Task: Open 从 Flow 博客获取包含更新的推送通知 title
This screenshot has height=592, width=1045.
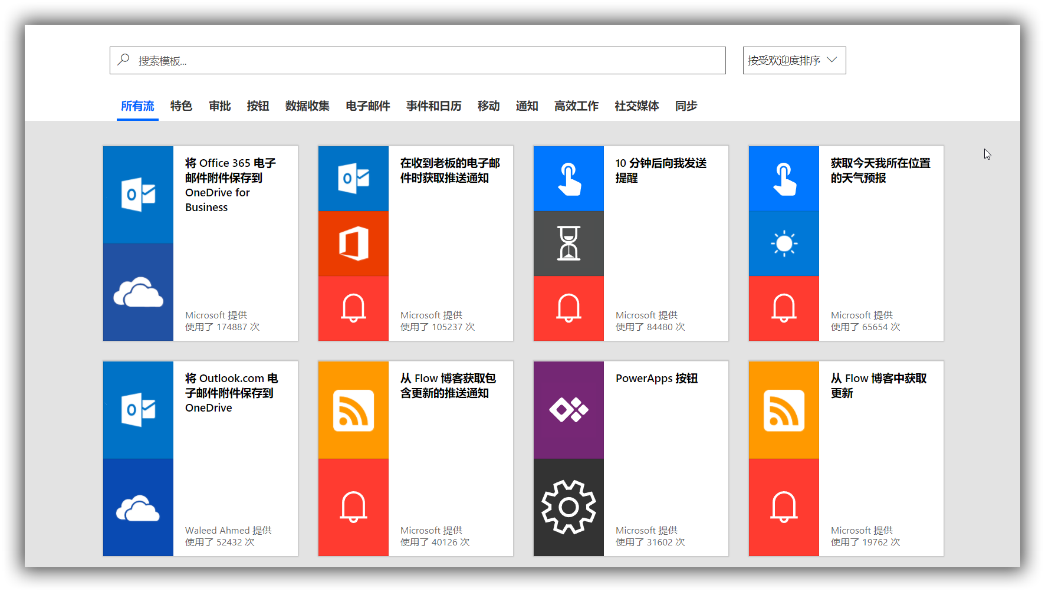Action: click(448, 386)
